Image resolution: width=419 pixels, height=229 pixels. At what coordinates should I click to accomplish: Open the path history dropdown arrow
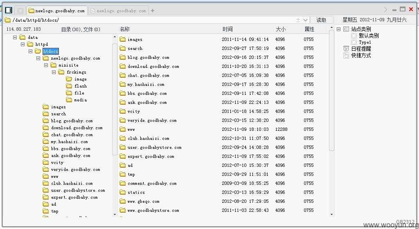pos(305,20)
